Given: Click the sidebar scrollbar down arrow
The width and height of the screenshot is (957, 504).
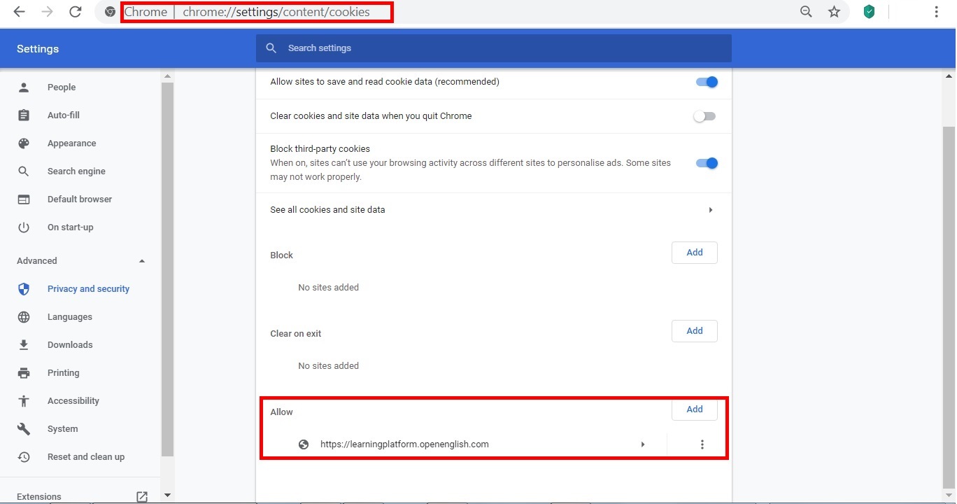Looking at the screenshot, I should (x=167, y=496).
